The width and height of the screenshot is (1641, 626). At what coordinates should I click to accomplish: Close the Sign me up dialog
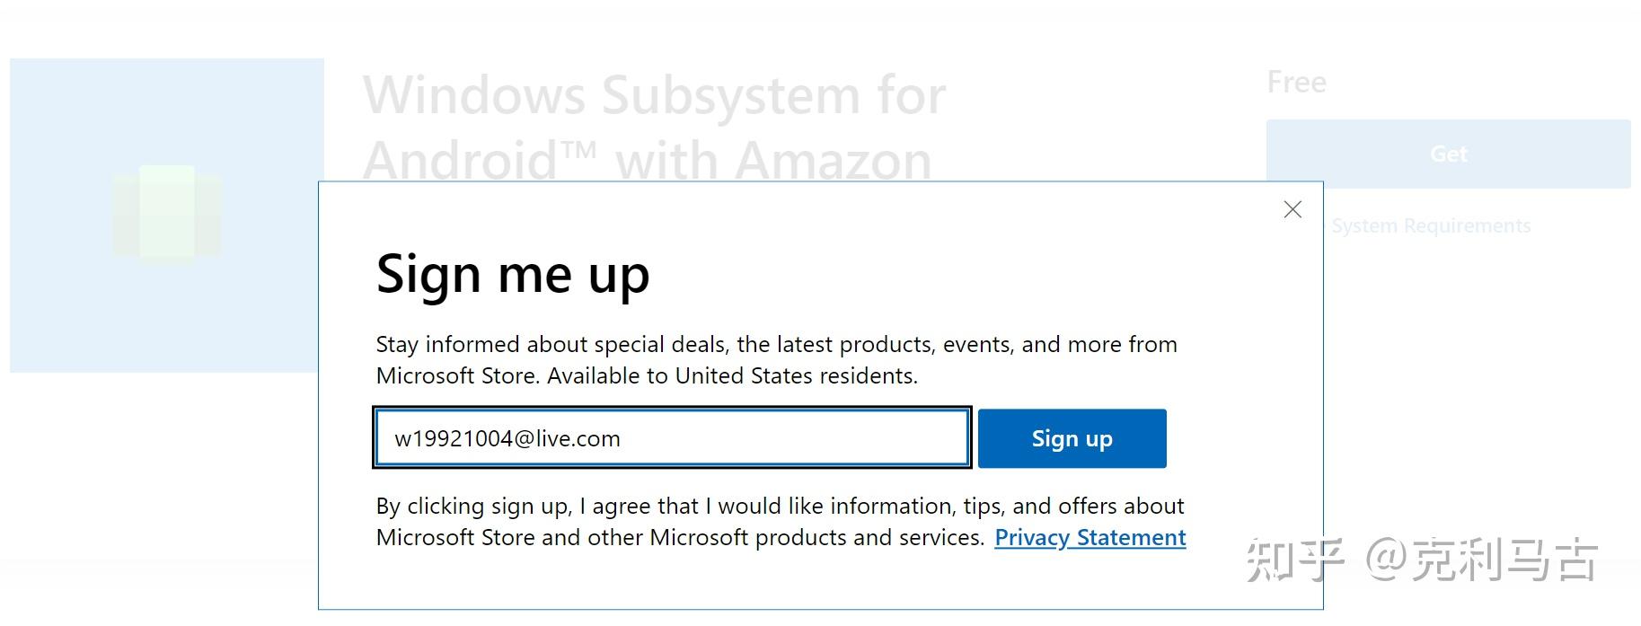coord(1293,210)
